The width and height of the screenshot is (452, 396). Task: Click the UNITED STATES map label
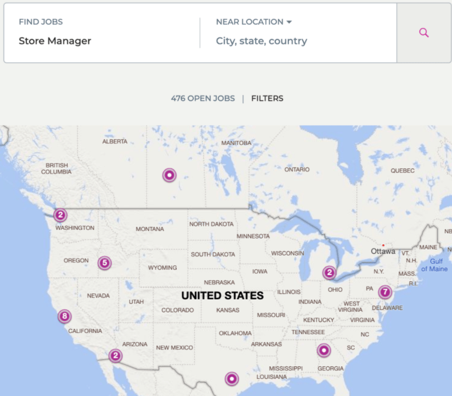pyautogui.click(x=222, y=296)
